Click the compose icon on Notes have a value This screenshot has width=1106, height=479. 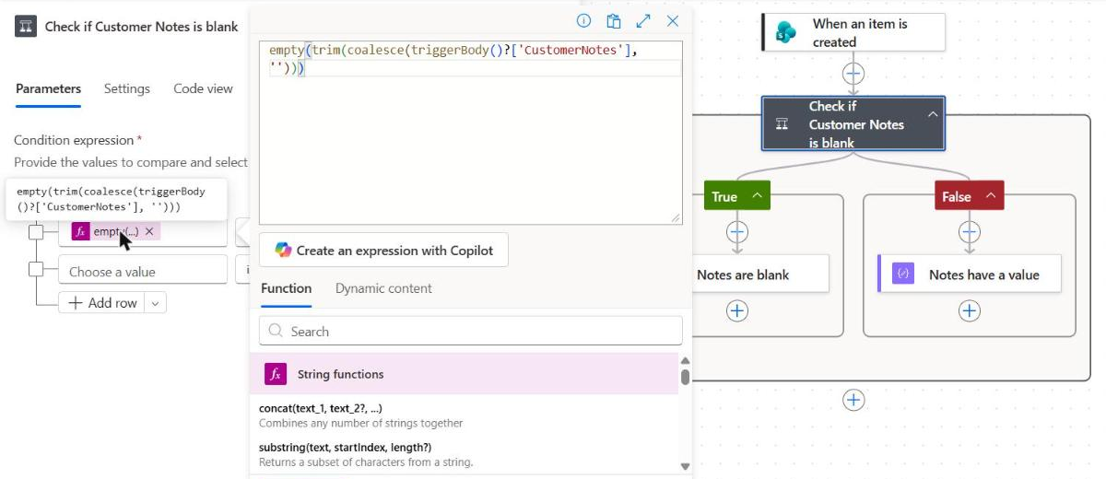click(x=903, y=274)
